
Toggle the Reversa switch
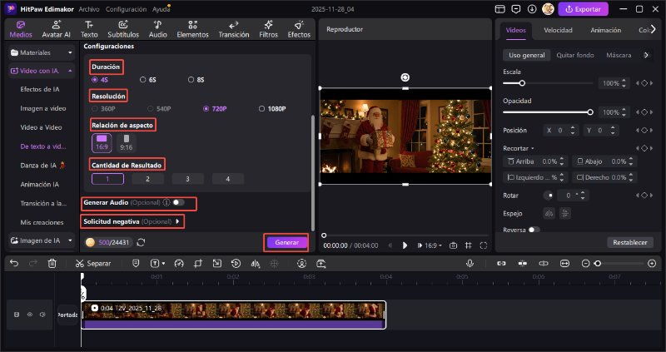pyautogui.click(x=534, y=230)
